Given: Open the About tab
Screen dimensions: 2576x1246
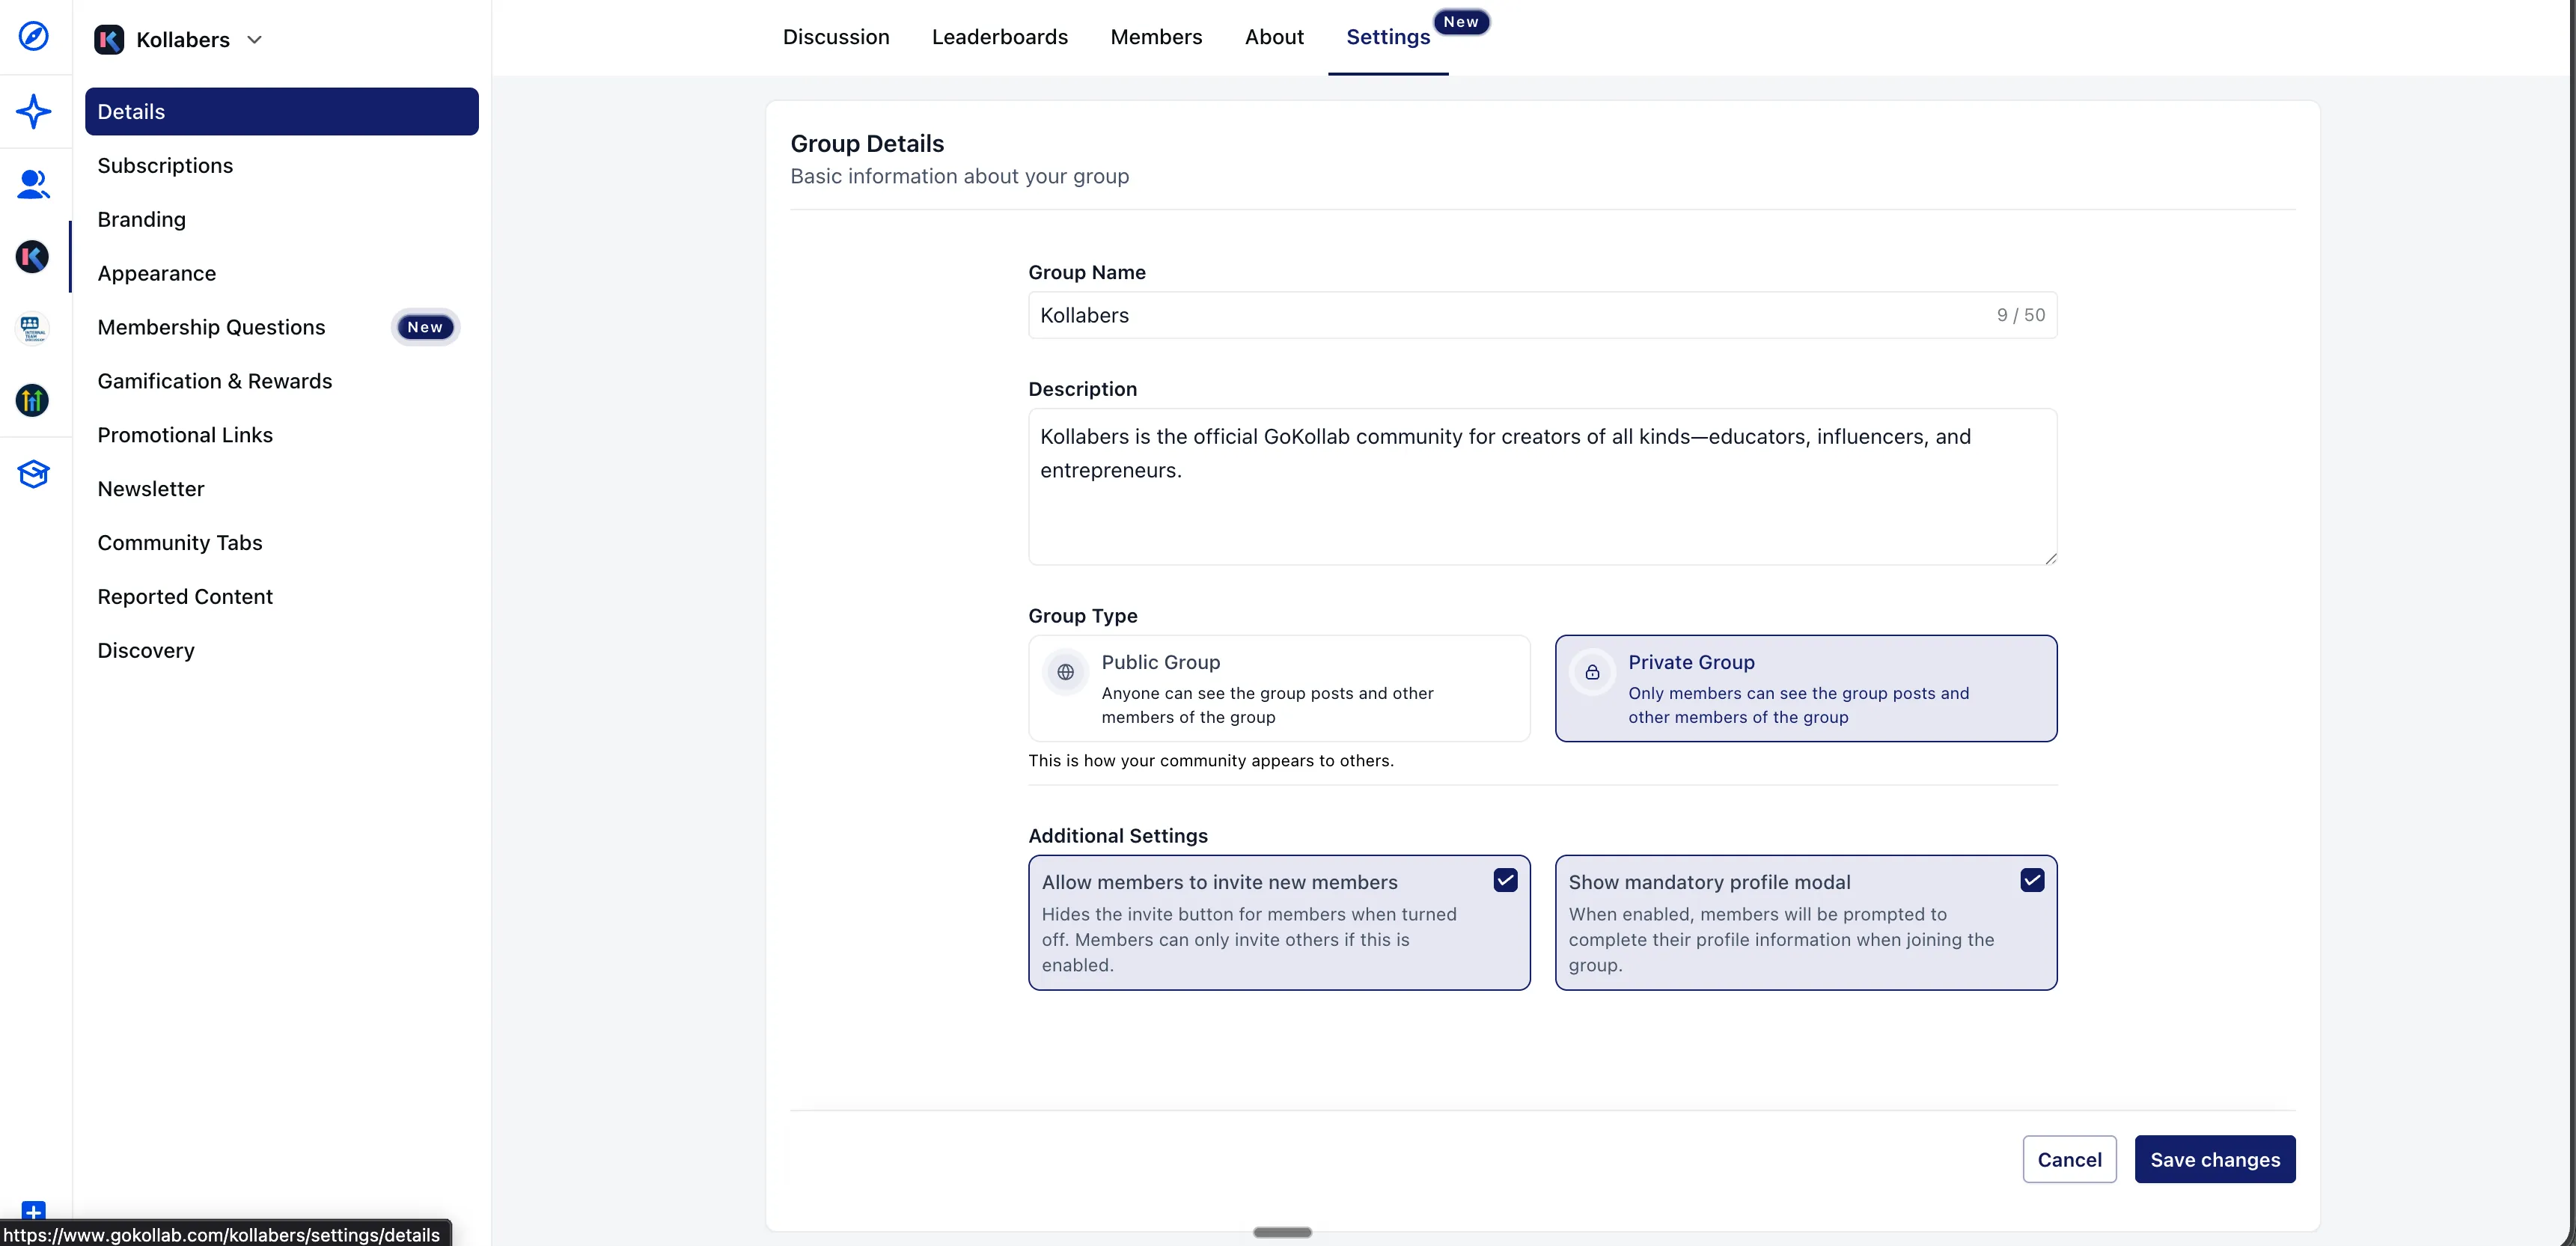Looking at the screenshot, I should point(1274,37).
